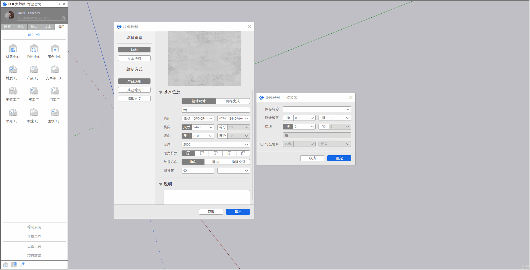Open the 物料中心 icon

pos(34,48)
